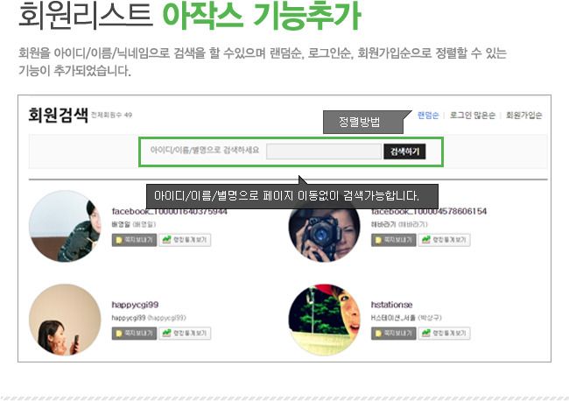
Task: Send a message to the first facebook member
Action: pos(134,240)
